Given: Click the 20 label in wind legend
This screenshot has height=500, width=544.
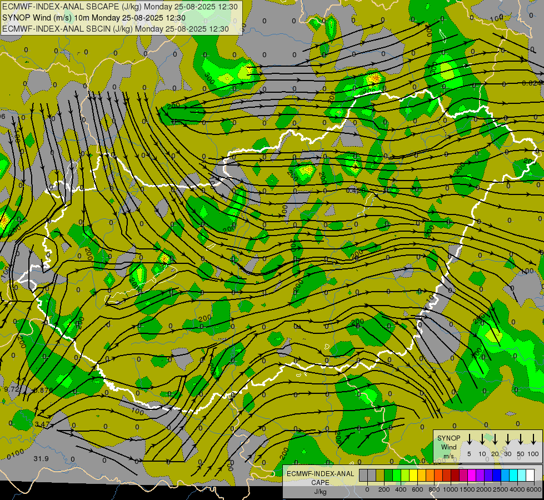Looking at the screenshot, I should coord(495,454).
